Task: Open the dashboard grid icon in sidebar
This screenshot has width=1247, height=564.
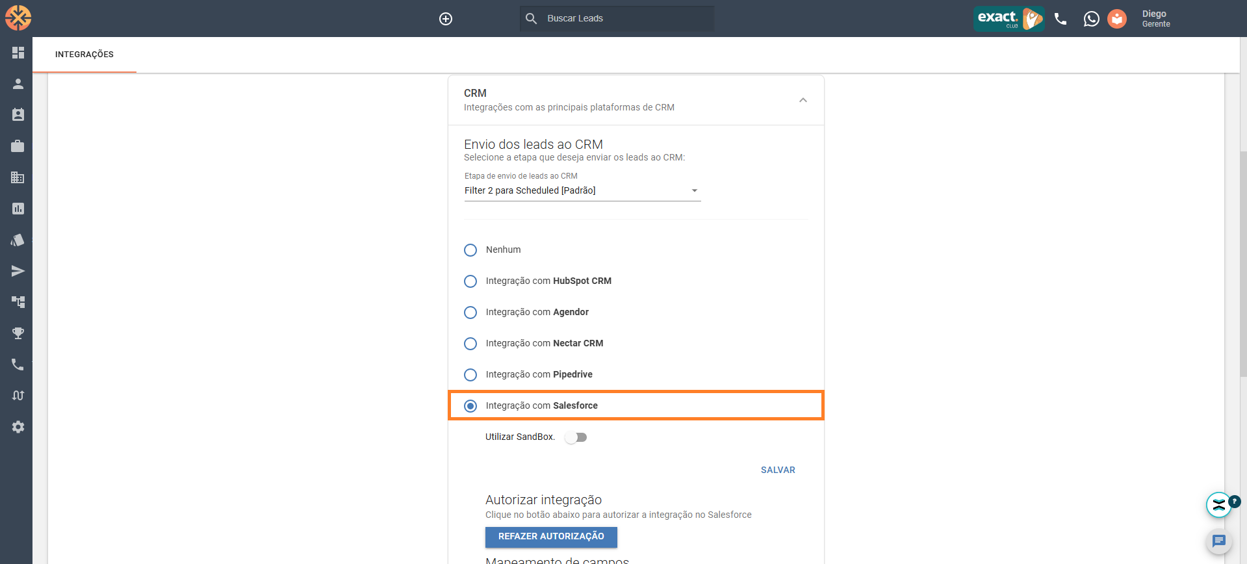Action: point(18,53)
